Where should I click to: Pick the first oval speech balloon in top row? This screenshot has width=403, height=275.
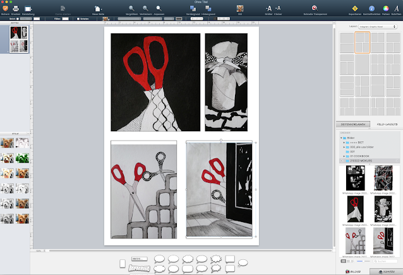[x=159, y=259]
